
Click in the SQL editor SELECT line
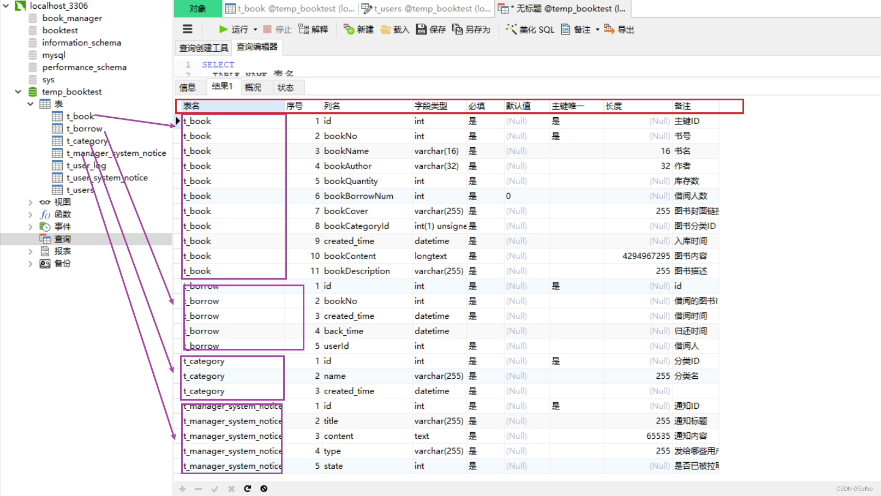pyautogui.click(x=218, y=64)
